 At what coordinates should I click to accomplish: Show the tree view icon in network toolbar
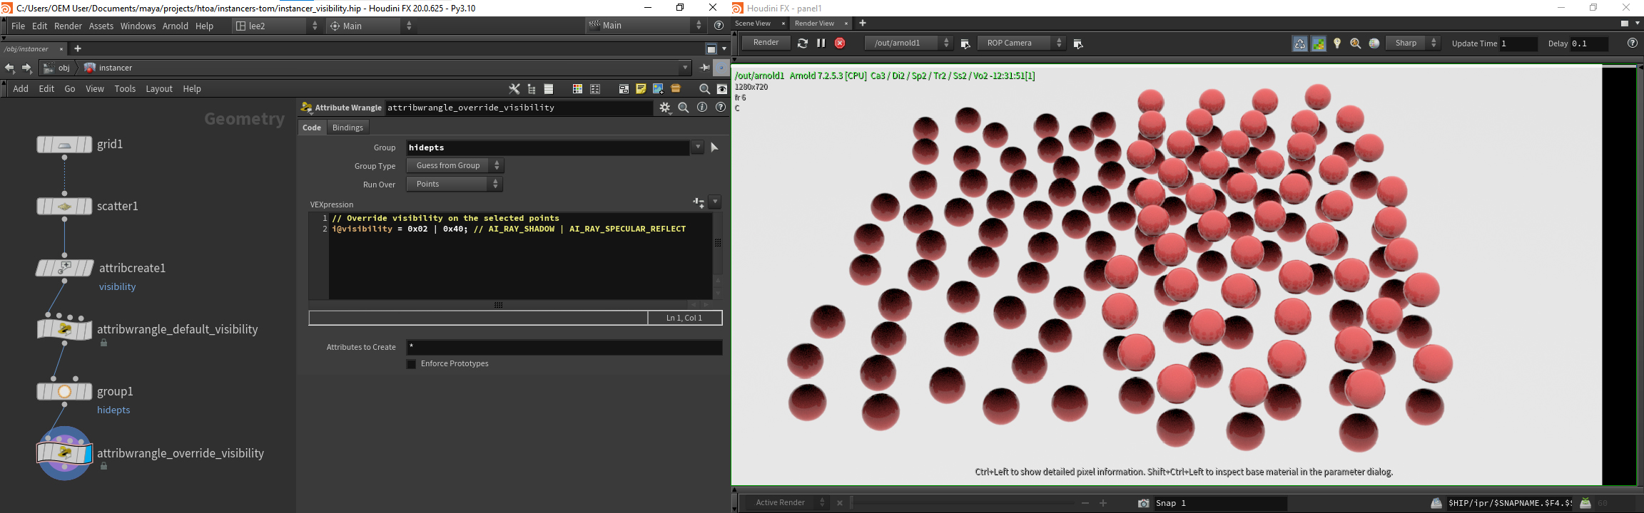[532, 89]
